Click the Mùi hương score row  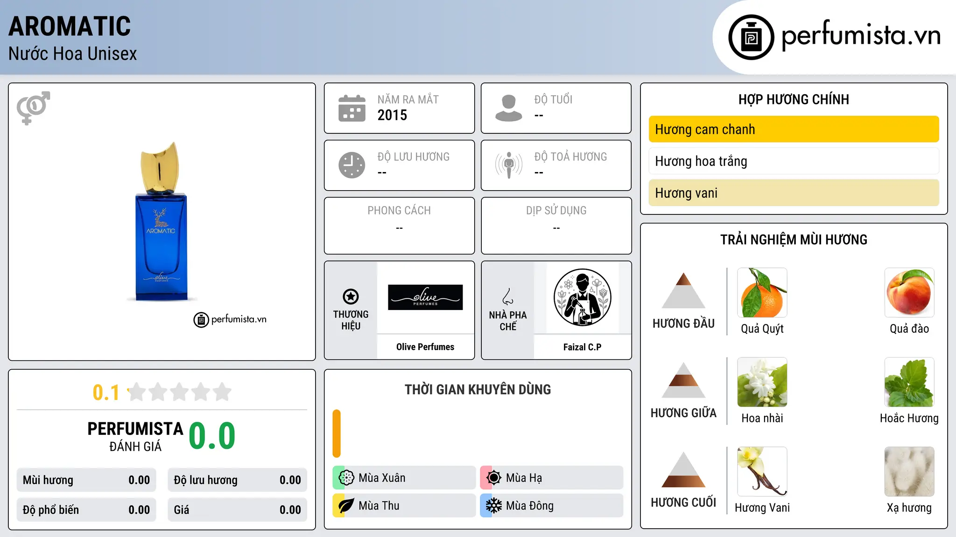[86, 480]
